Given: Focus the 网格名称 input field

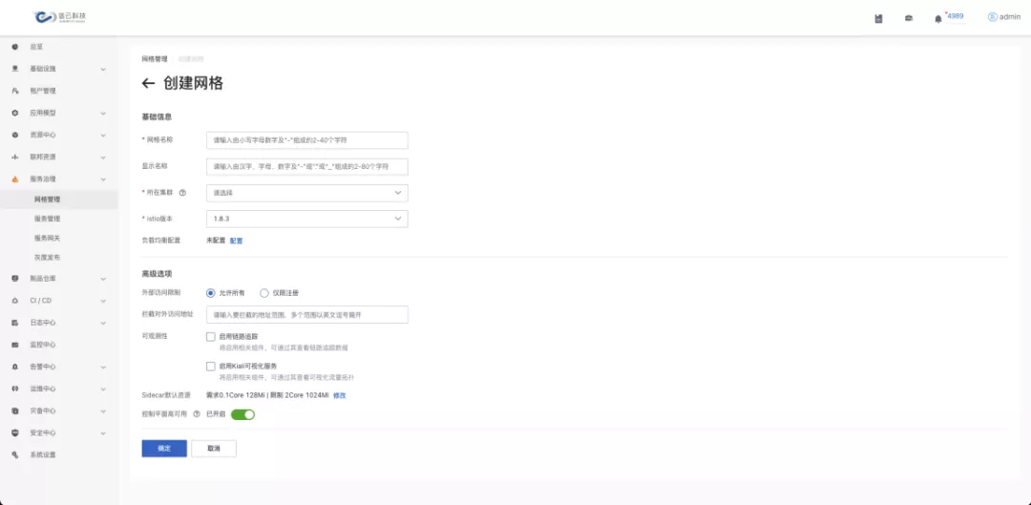Looking at the screenshot, I should point(307,140).
